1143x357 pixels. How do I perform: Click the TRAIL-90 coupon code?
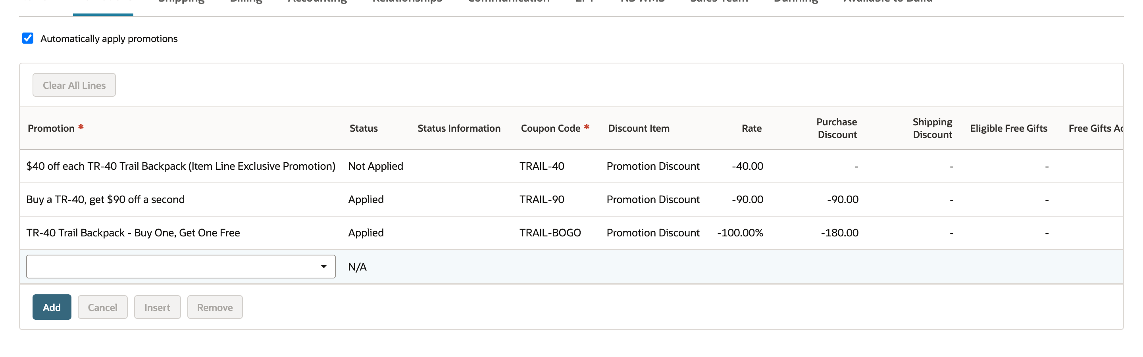[542, 200]
